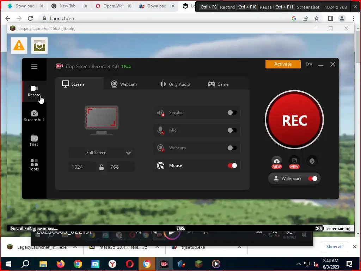361x271 pixels.
Task: Click the monitor region preview image
Action: 102,120
